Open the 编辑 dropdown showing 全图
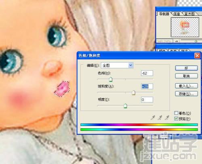Screen dimensions: 202x164 (x=117, y=65)
